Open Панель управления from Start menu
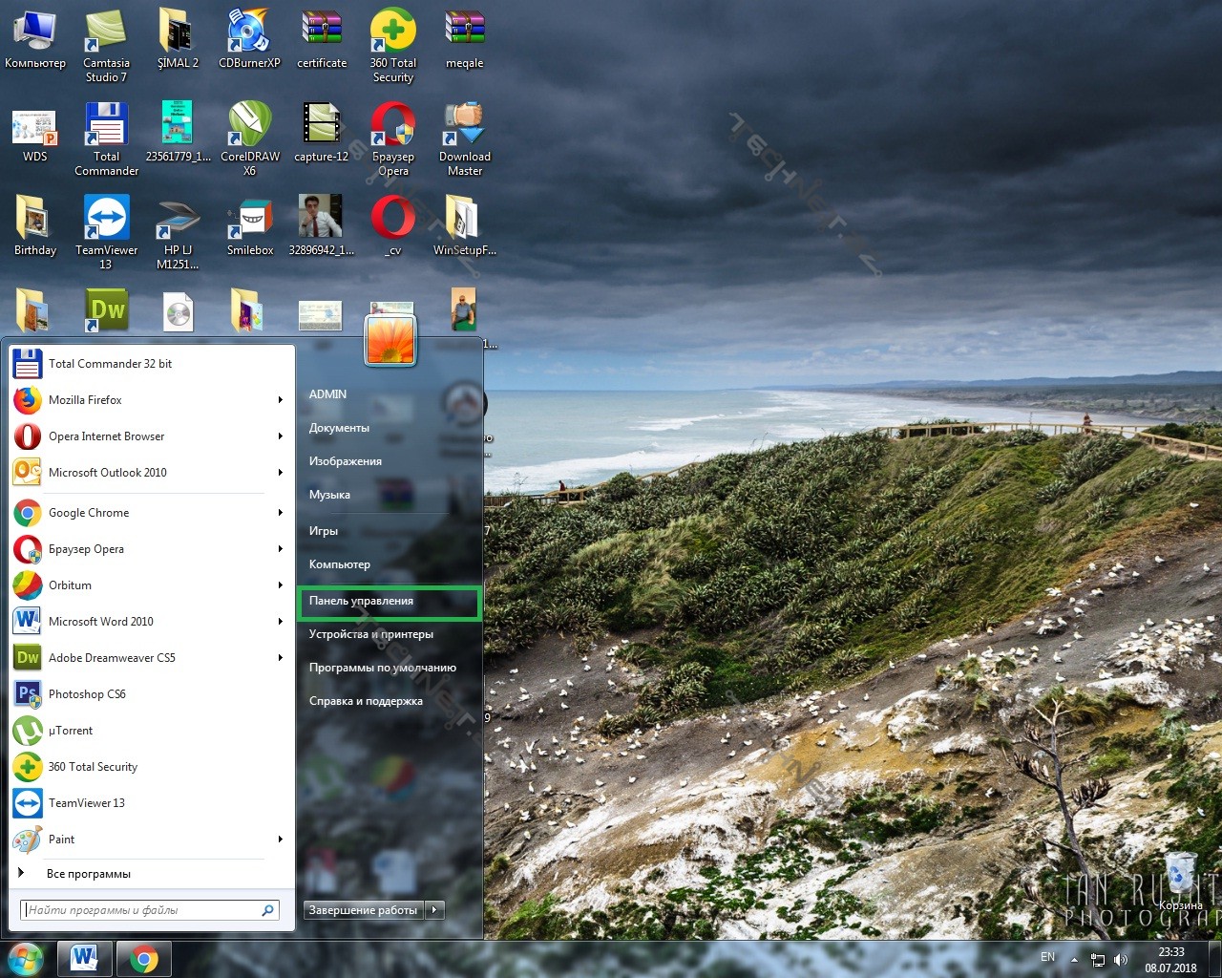Image resolution: width=1222 pixels, height=978 pixels. [361, 601]
